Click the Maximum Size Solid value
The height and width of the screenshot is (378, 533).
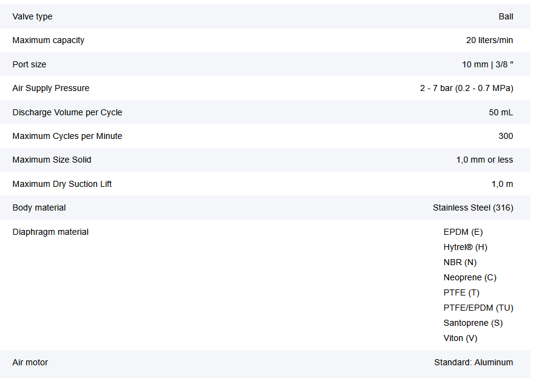[x=484, y=160]
